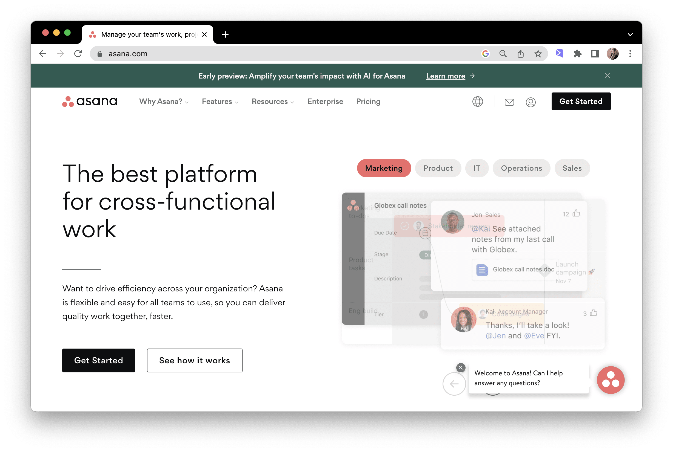
Task: Click the hero Get Started button
Action: [98, 360]
